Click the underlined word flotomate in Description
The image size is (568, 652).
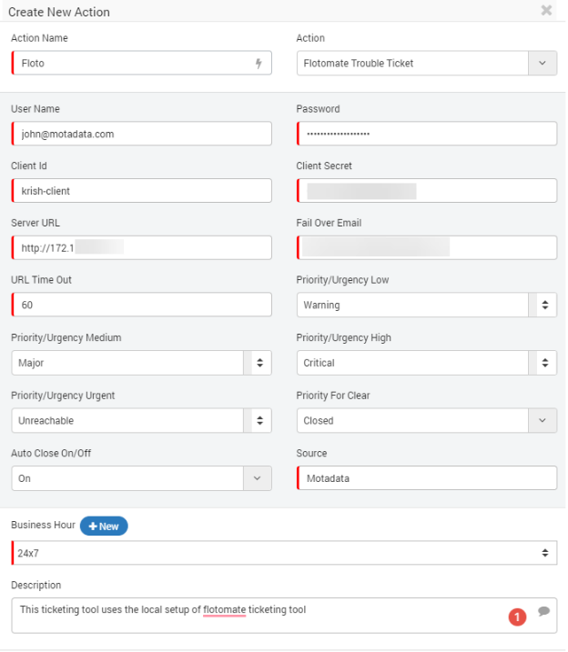coord(224,610)
